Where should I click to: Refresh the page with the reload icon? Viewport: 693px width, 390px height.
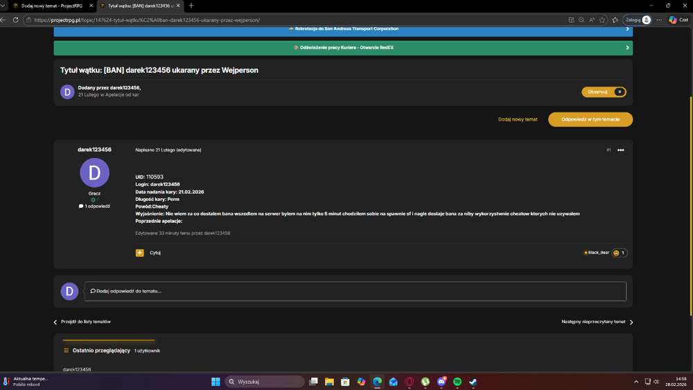coord(15,20)
